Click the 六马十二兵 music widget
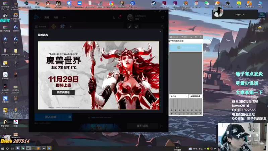The image size is (268, 151). (235, 14)
